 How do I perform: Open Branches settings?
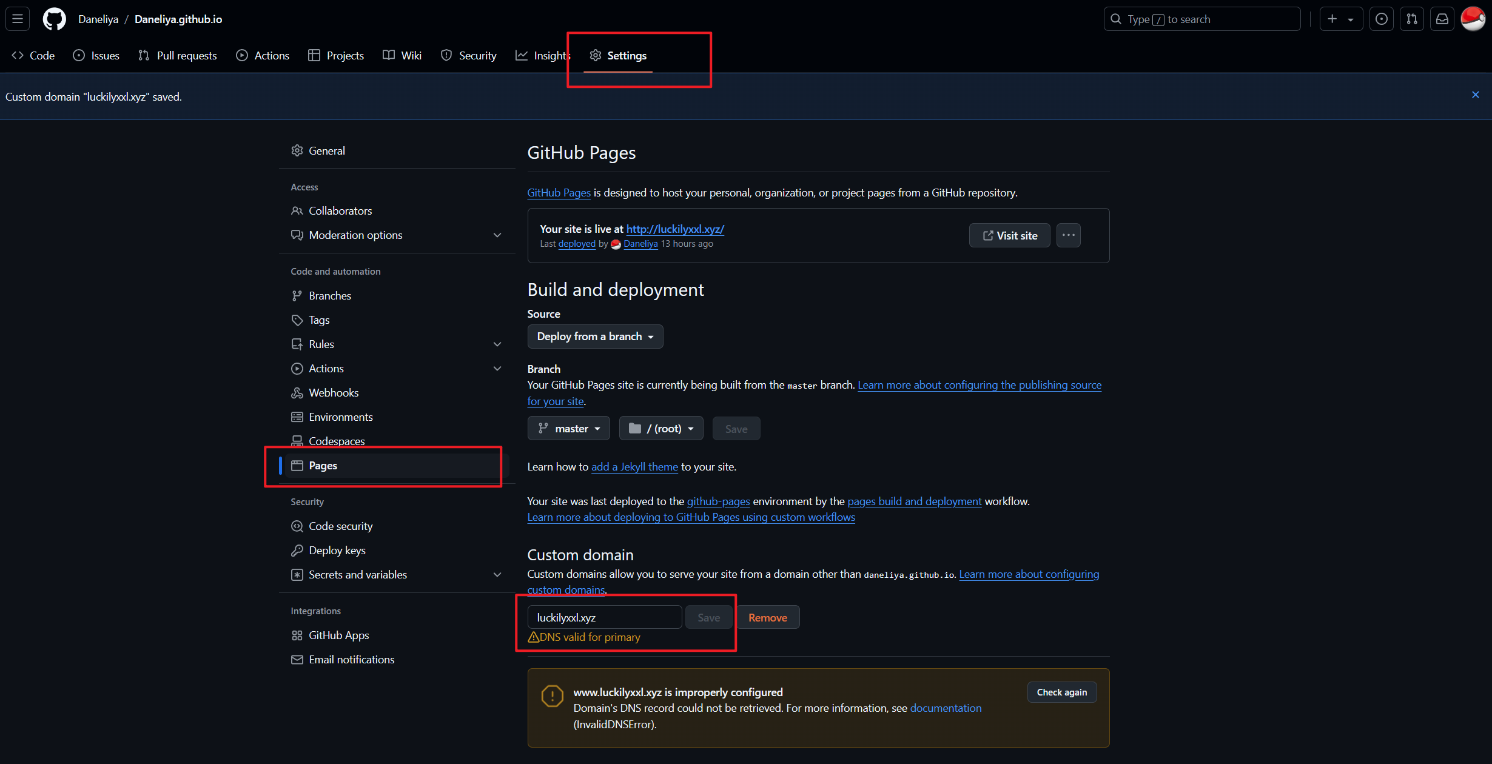pyautogui.click(x=397, y=295)
